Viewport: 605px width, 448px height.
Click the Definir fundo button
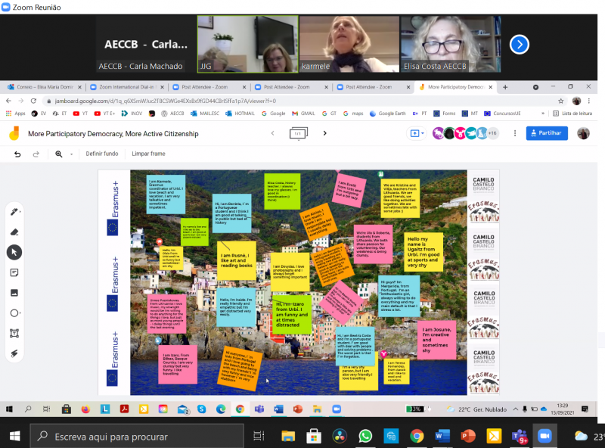(102, 154)
